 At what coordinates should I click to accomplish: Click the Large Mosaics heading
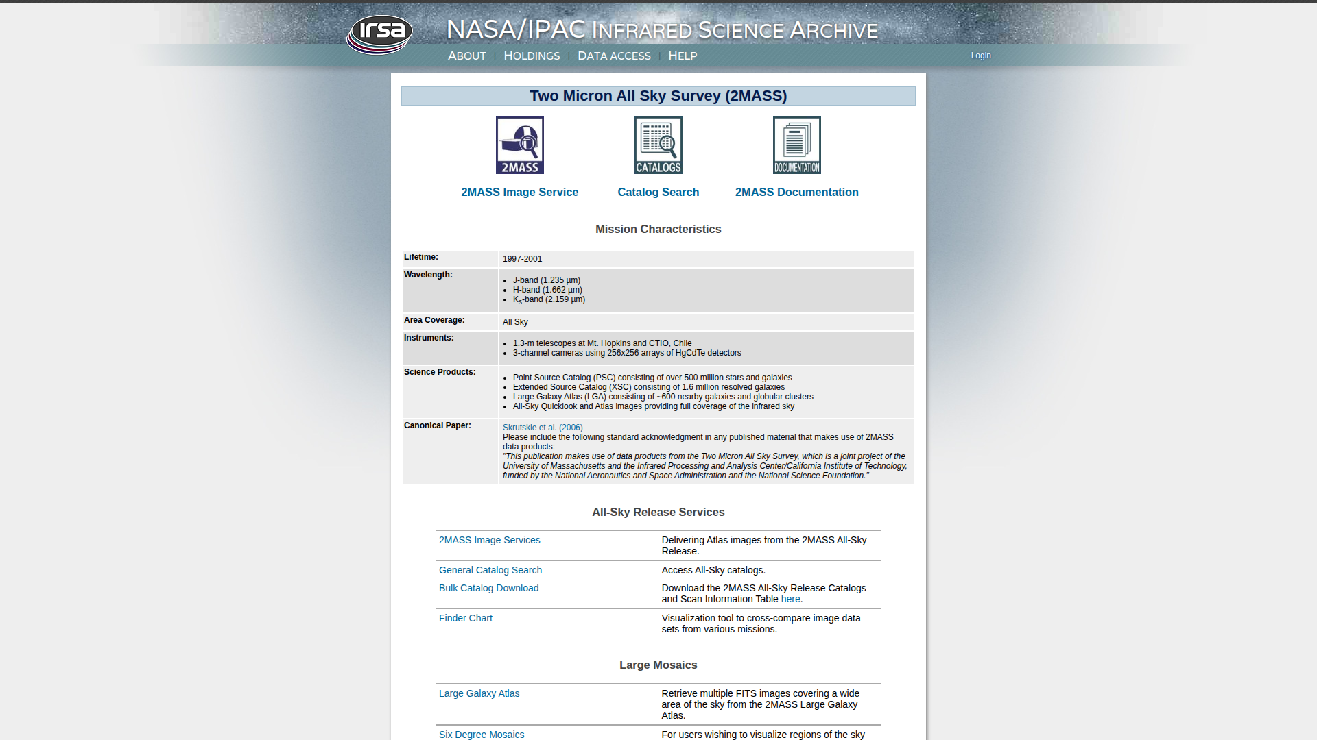[658, 665]
